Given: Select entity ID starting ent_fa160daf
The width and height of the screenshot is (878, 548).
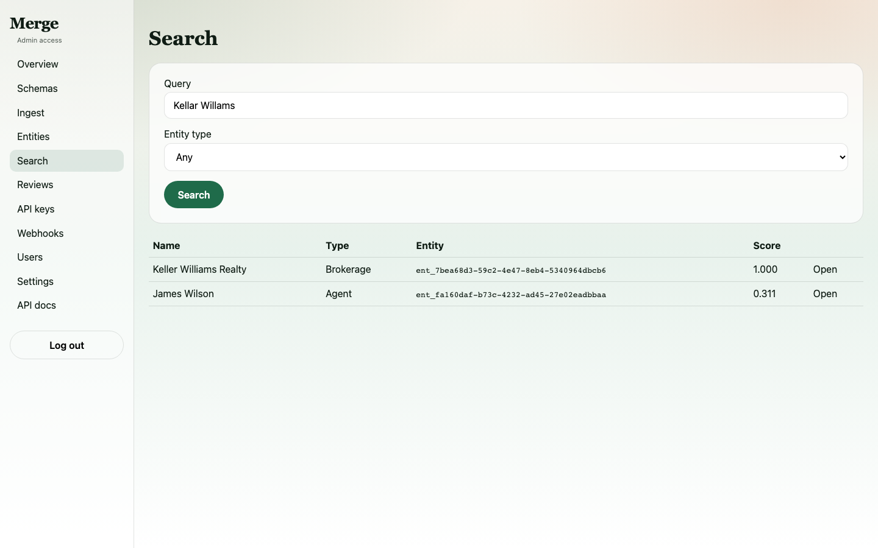Looking at the screenshot, I should 511,295.
